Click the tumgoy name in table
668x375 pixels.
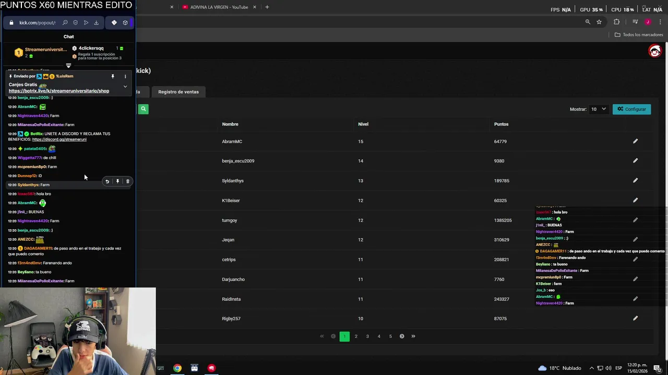tap(230, 220)
